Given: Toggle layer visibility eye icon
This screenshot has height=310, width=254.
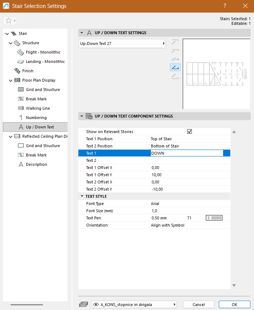Looking at the screenshot, I should (96, 305).
